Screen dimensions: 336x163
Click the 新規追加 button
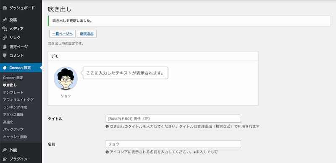(87, 34)
